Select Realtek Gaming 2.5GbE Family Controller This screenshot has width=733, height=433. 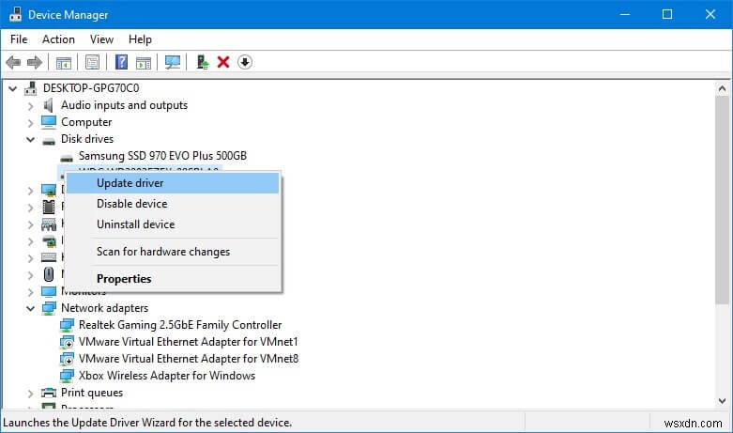click(180, 325)
